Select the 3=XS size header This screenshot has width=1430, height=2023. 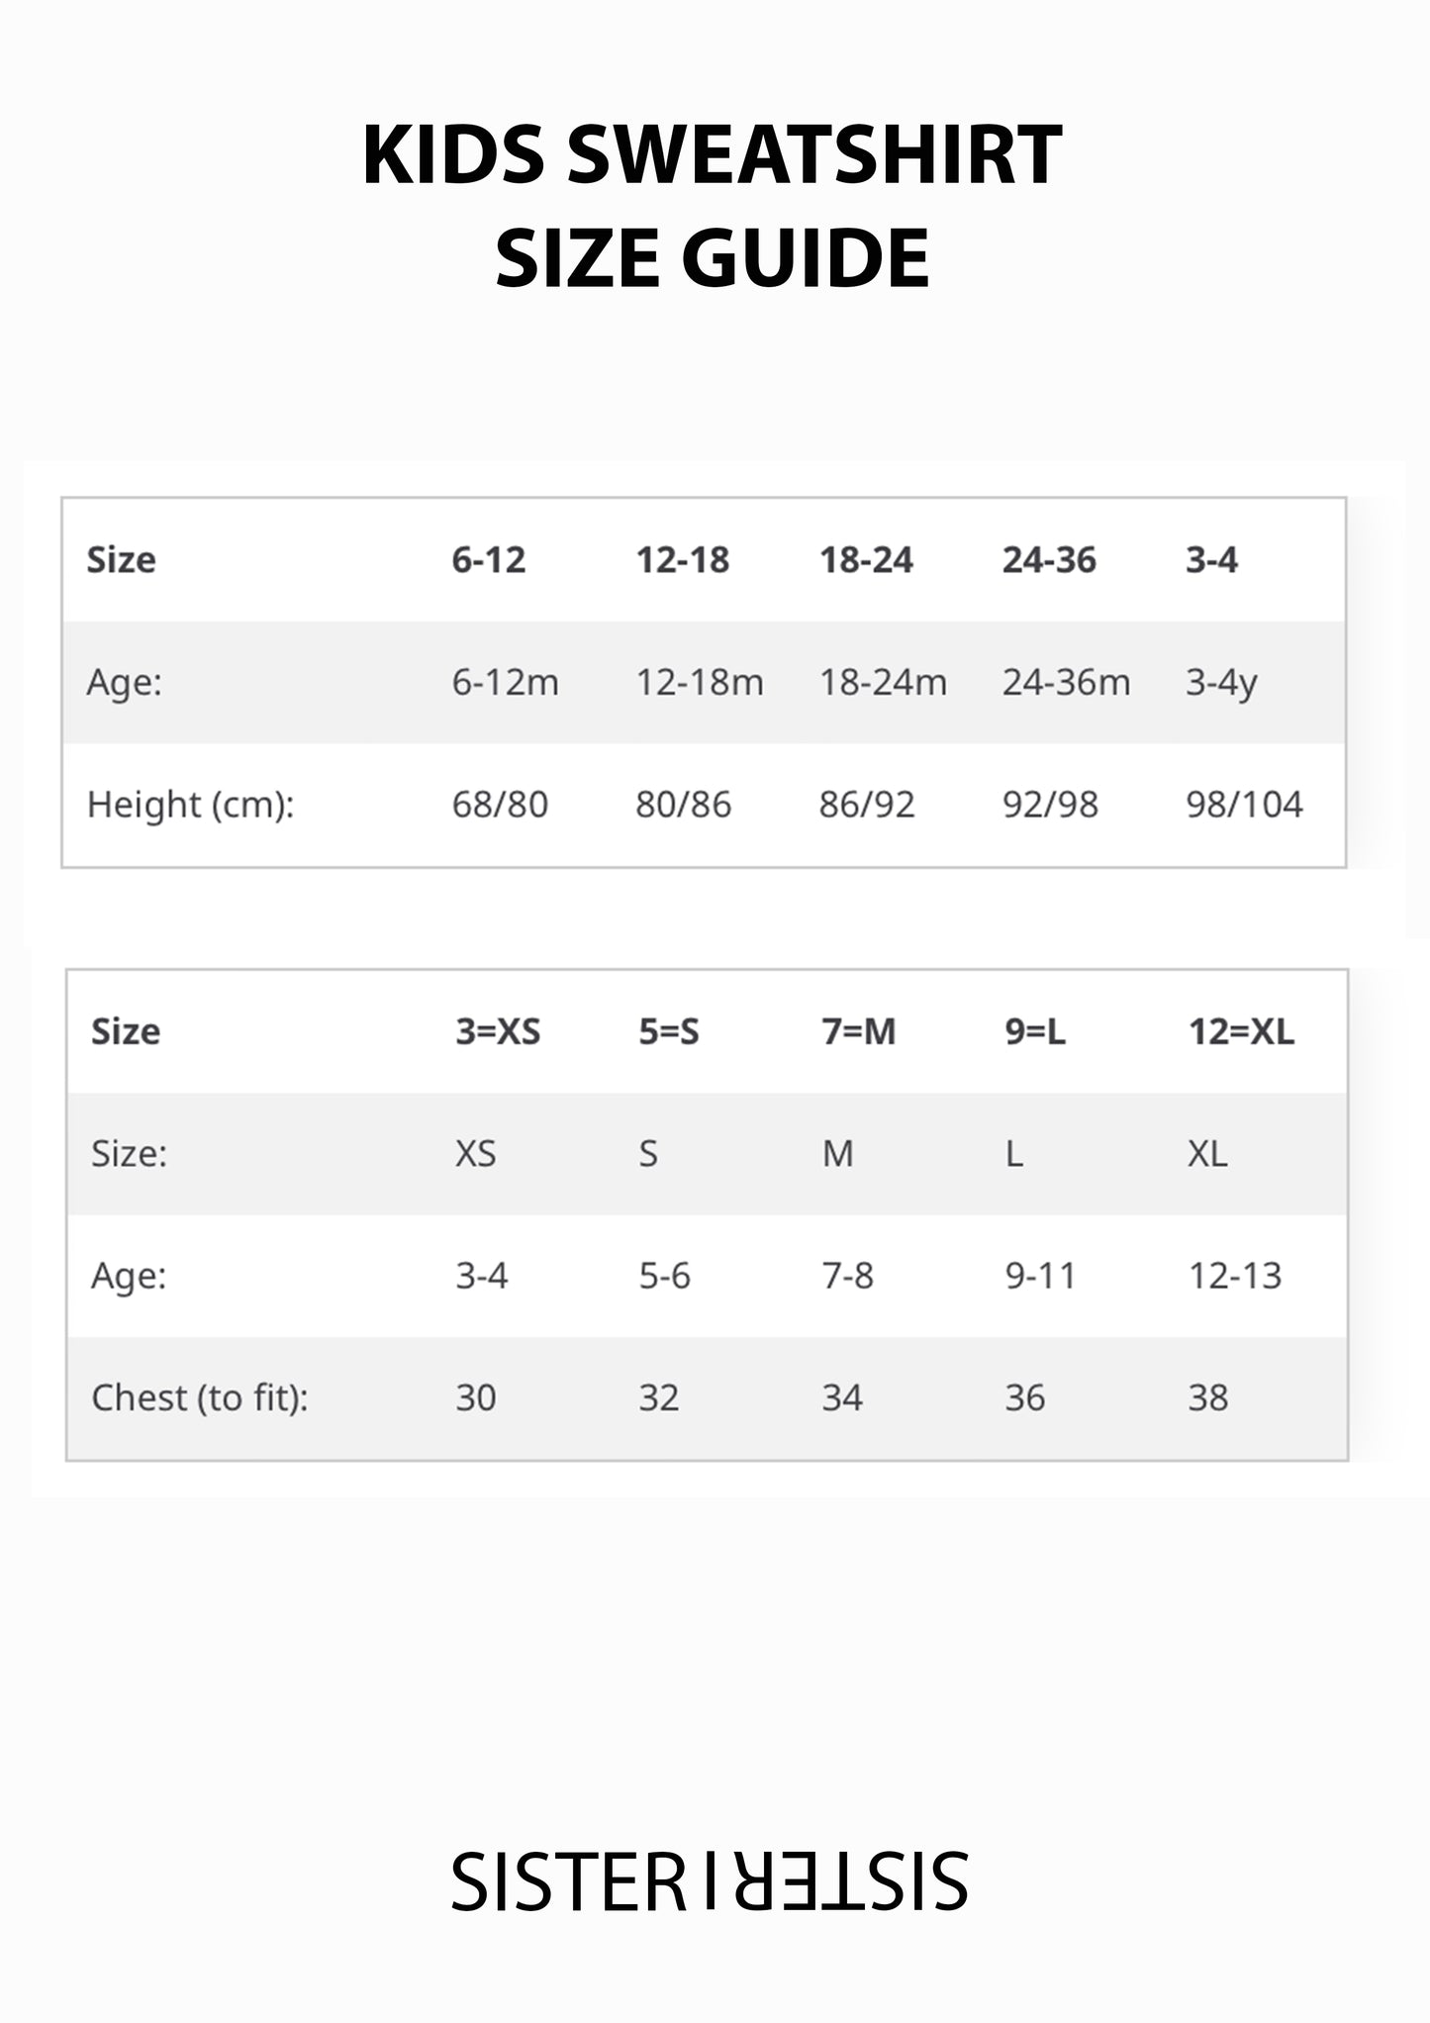tap(498, 1032)
